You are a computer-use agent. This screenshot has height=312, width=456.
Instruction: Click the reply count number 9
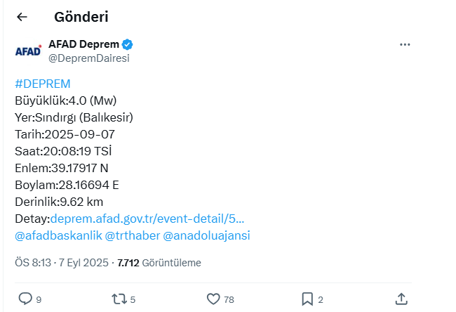pyautogui.click(x=39, y=300)
